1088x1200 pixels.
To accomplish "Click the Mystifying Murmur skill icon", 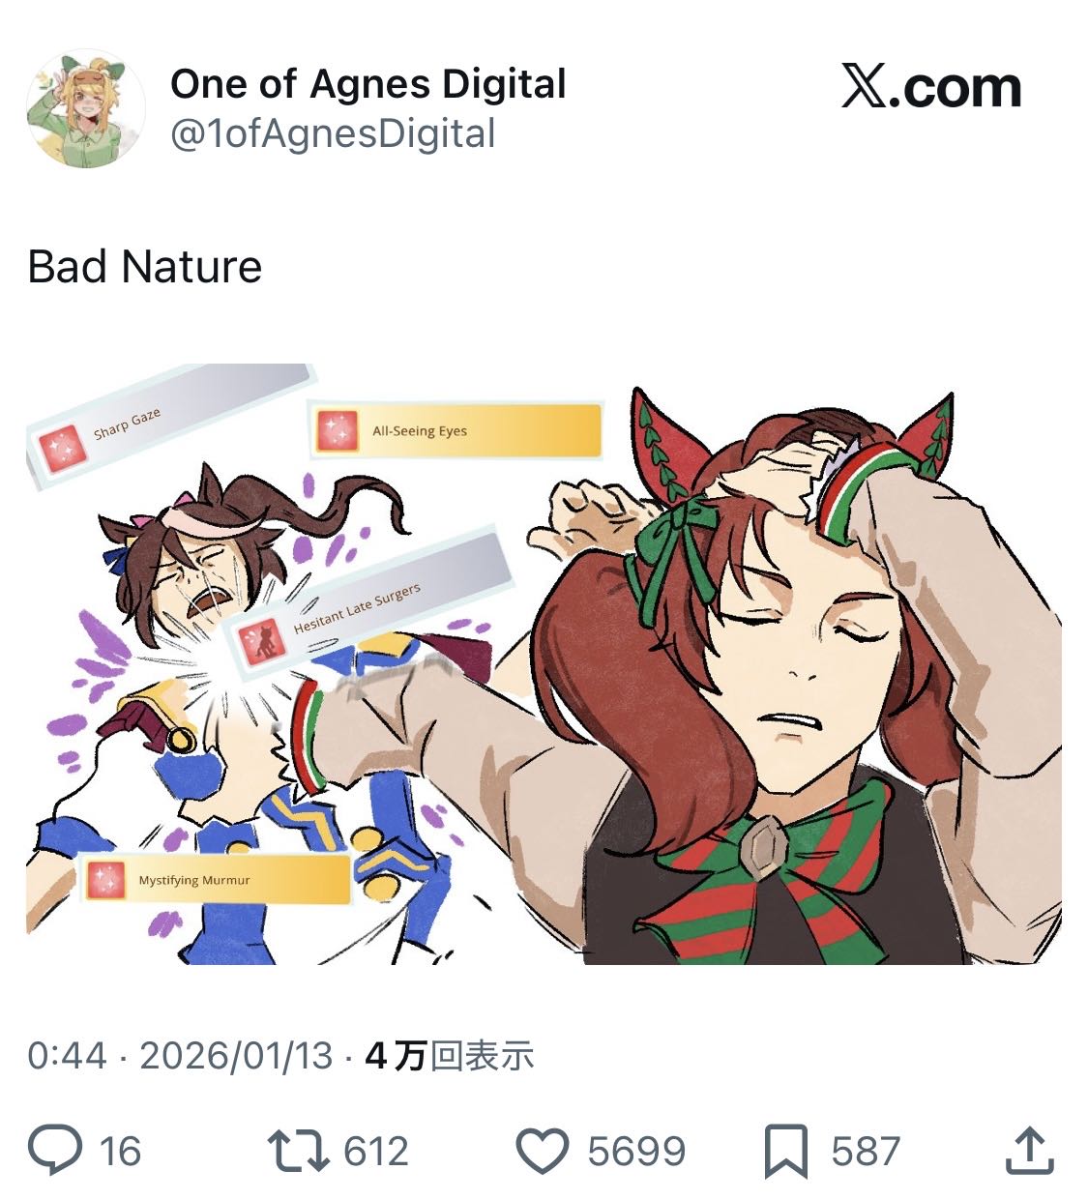I will tap(105, 880).
